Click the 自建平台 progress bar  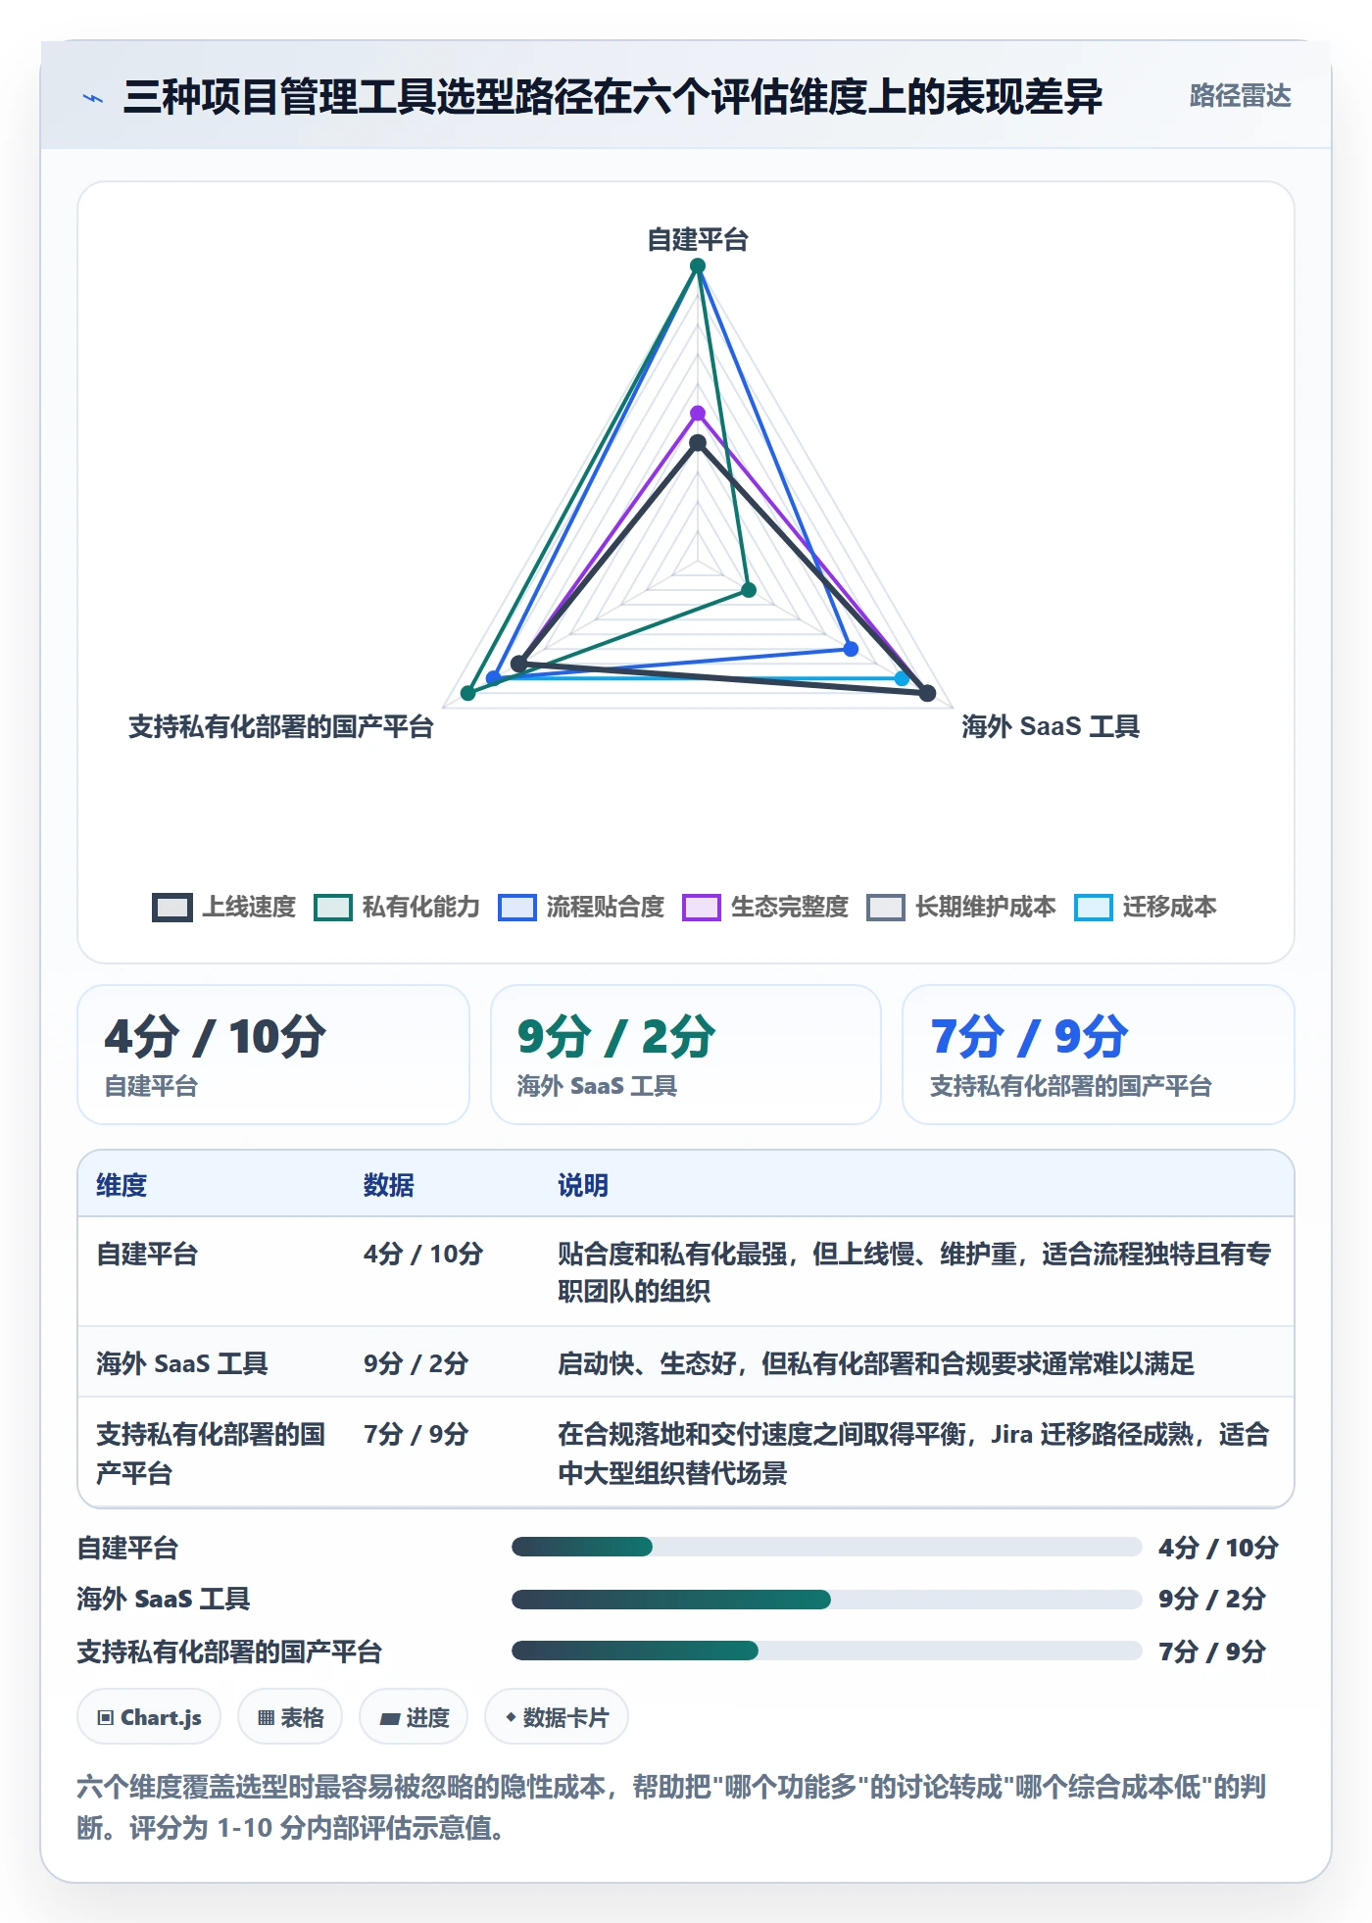(x=826, y=1547)
